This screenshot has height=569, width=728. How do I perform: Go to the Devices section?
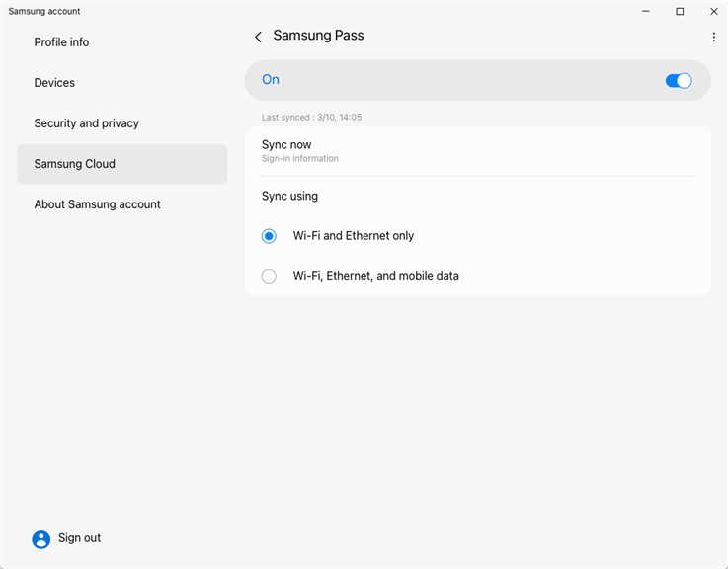coord(54,83)
